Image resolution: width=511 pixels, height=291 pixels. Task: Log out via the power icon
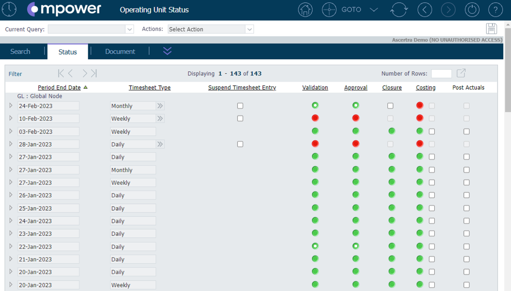point(472,9)
